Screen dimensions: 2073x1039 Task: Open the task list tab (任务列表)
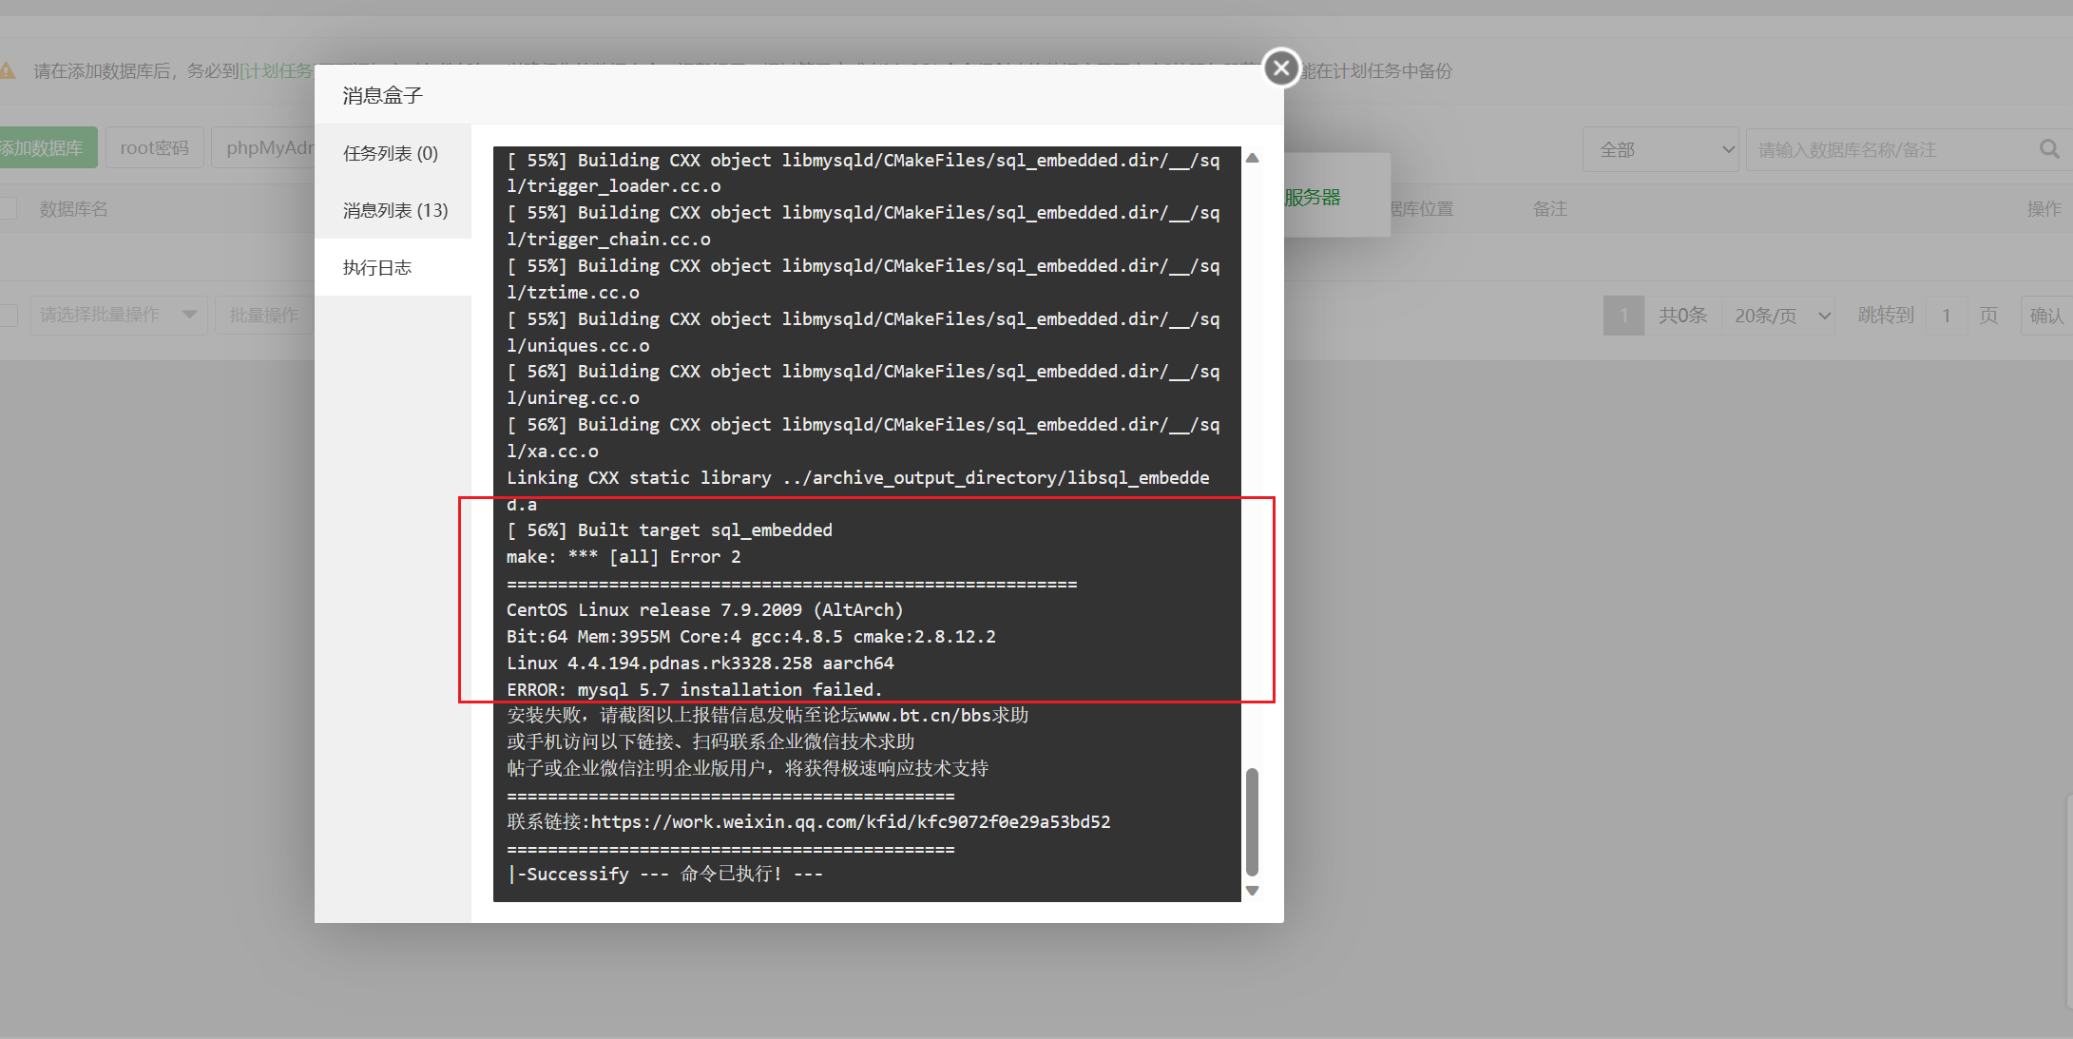[x=392, y=153]
